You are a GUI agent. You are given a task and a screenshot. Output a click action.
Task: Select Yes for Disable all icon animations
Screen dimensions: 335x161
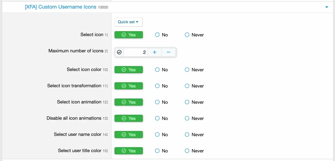click(x=129, y=118)
